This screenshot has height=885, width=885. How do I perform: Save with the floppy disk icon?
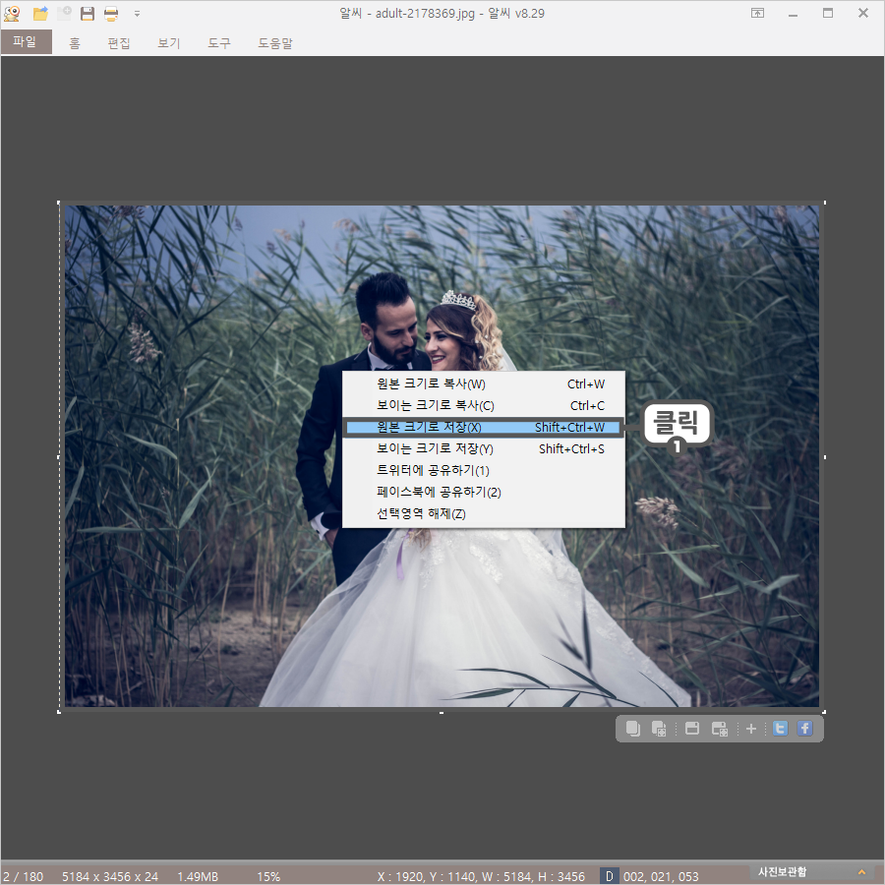tap(88, 14)
